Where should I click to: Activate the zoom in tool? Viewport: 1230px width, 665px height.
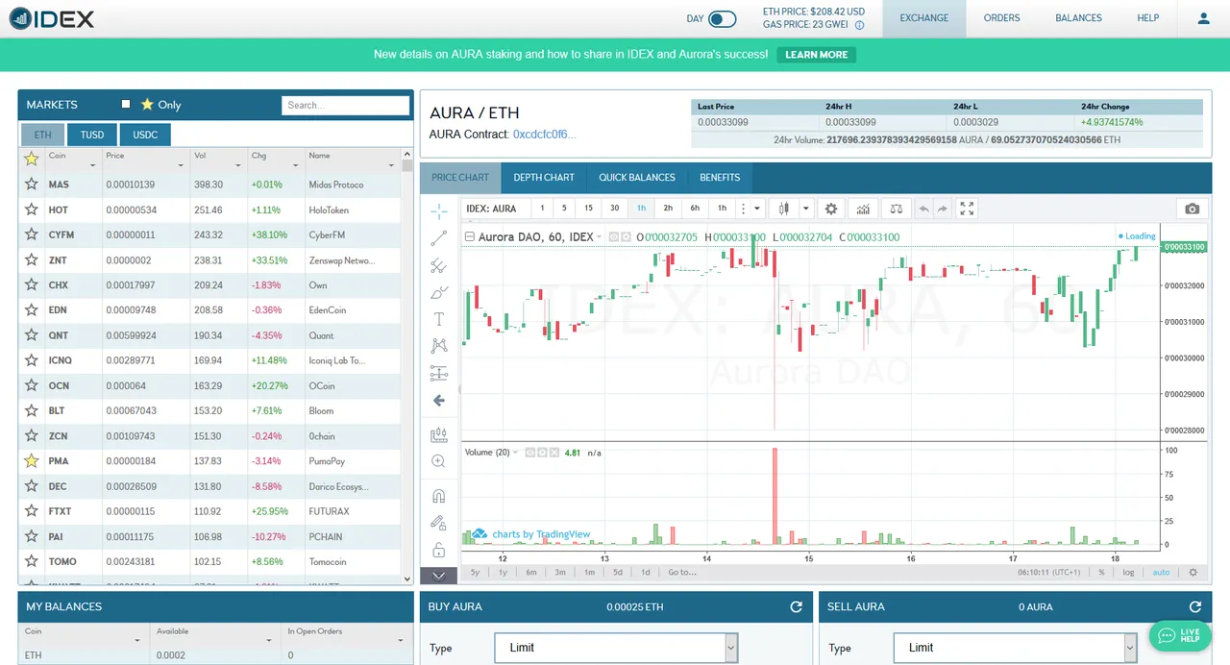[439, 461]
